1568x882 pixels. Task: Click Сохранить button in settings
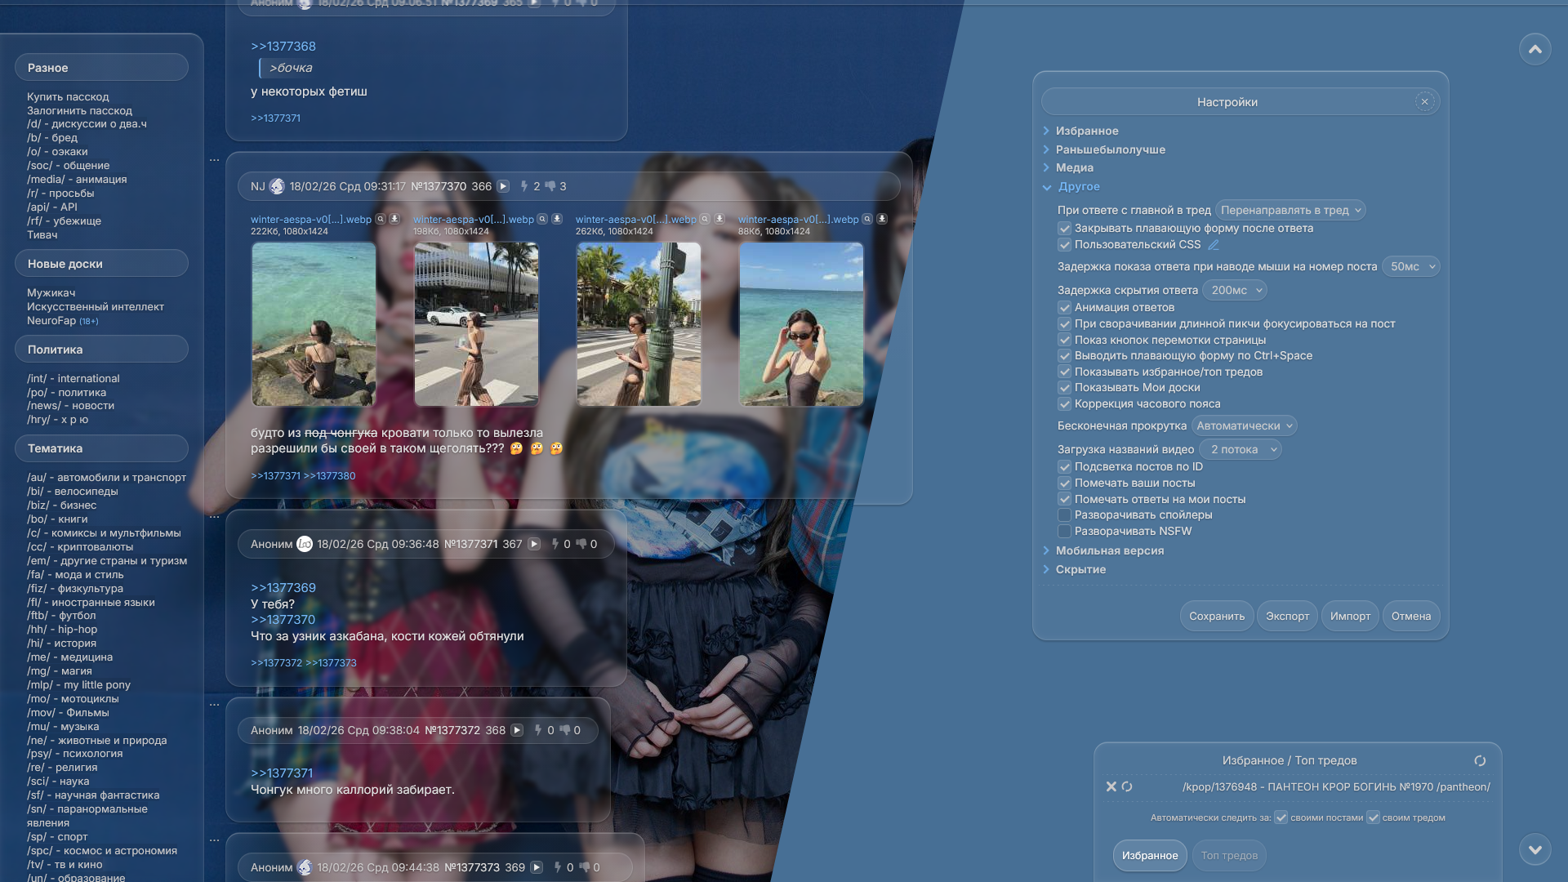(1216, 616)
